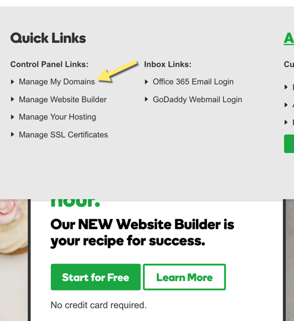Click triangle bullet beside Manage SSL Certificates
Image resolution: width=294 pixels, height=321 pixels.
point(13,135)
